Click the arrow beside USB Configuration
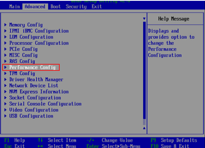 coord(5,116)
